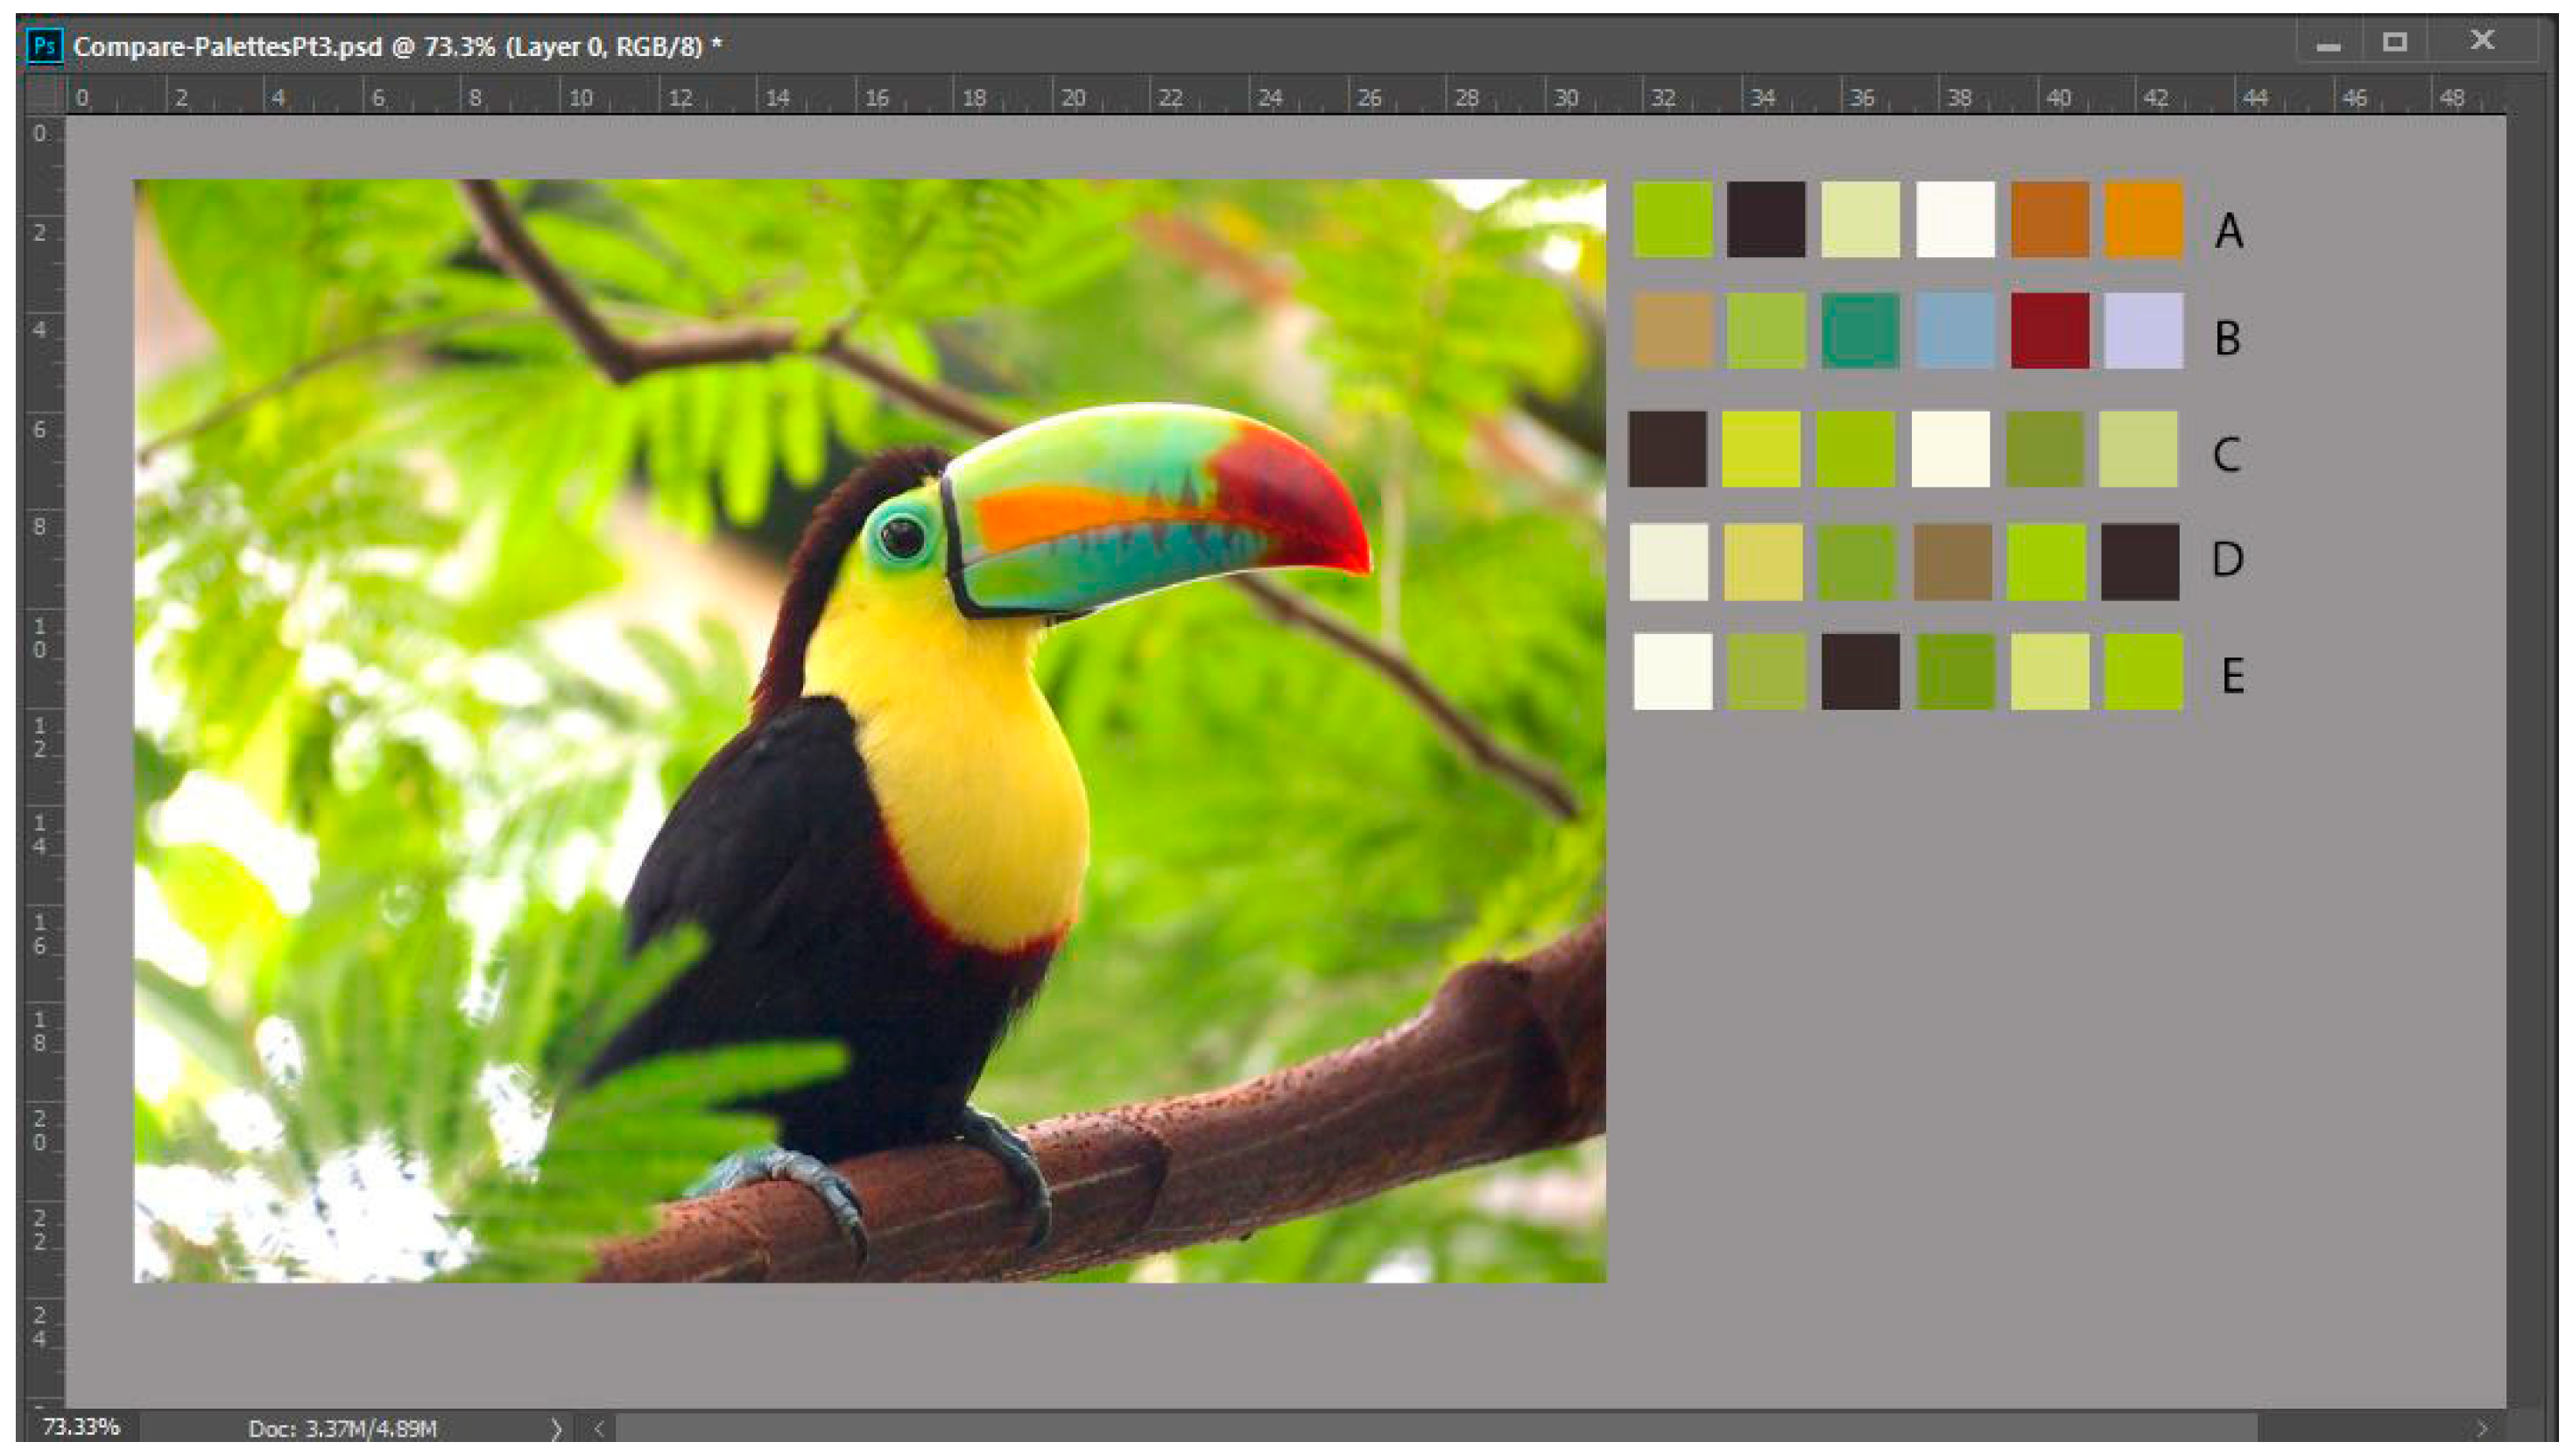Click the lavender swatch in row B
The width and height of the screenshot is (2573, 1456).
point(2143,331)
